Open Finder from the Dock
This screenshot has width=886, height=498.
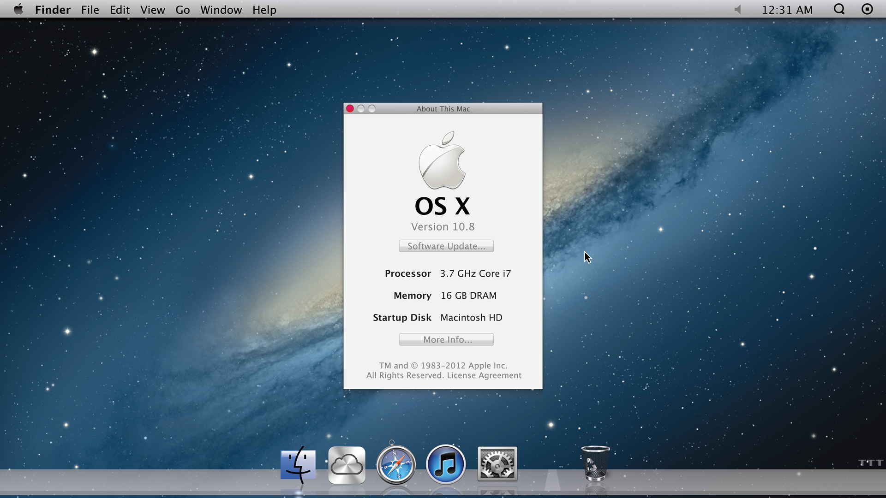tap(298, 465)
